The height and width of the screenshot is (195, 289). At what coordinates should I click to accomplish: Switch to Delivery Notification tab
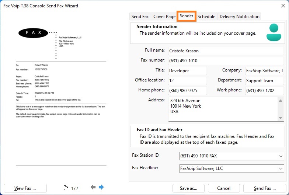point(240,16)
